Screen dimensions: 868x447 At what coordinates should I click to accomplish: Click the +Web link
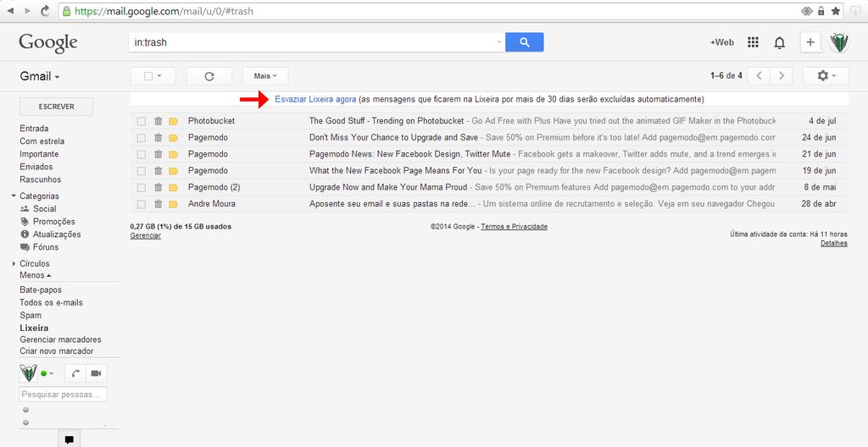(722, 42)
